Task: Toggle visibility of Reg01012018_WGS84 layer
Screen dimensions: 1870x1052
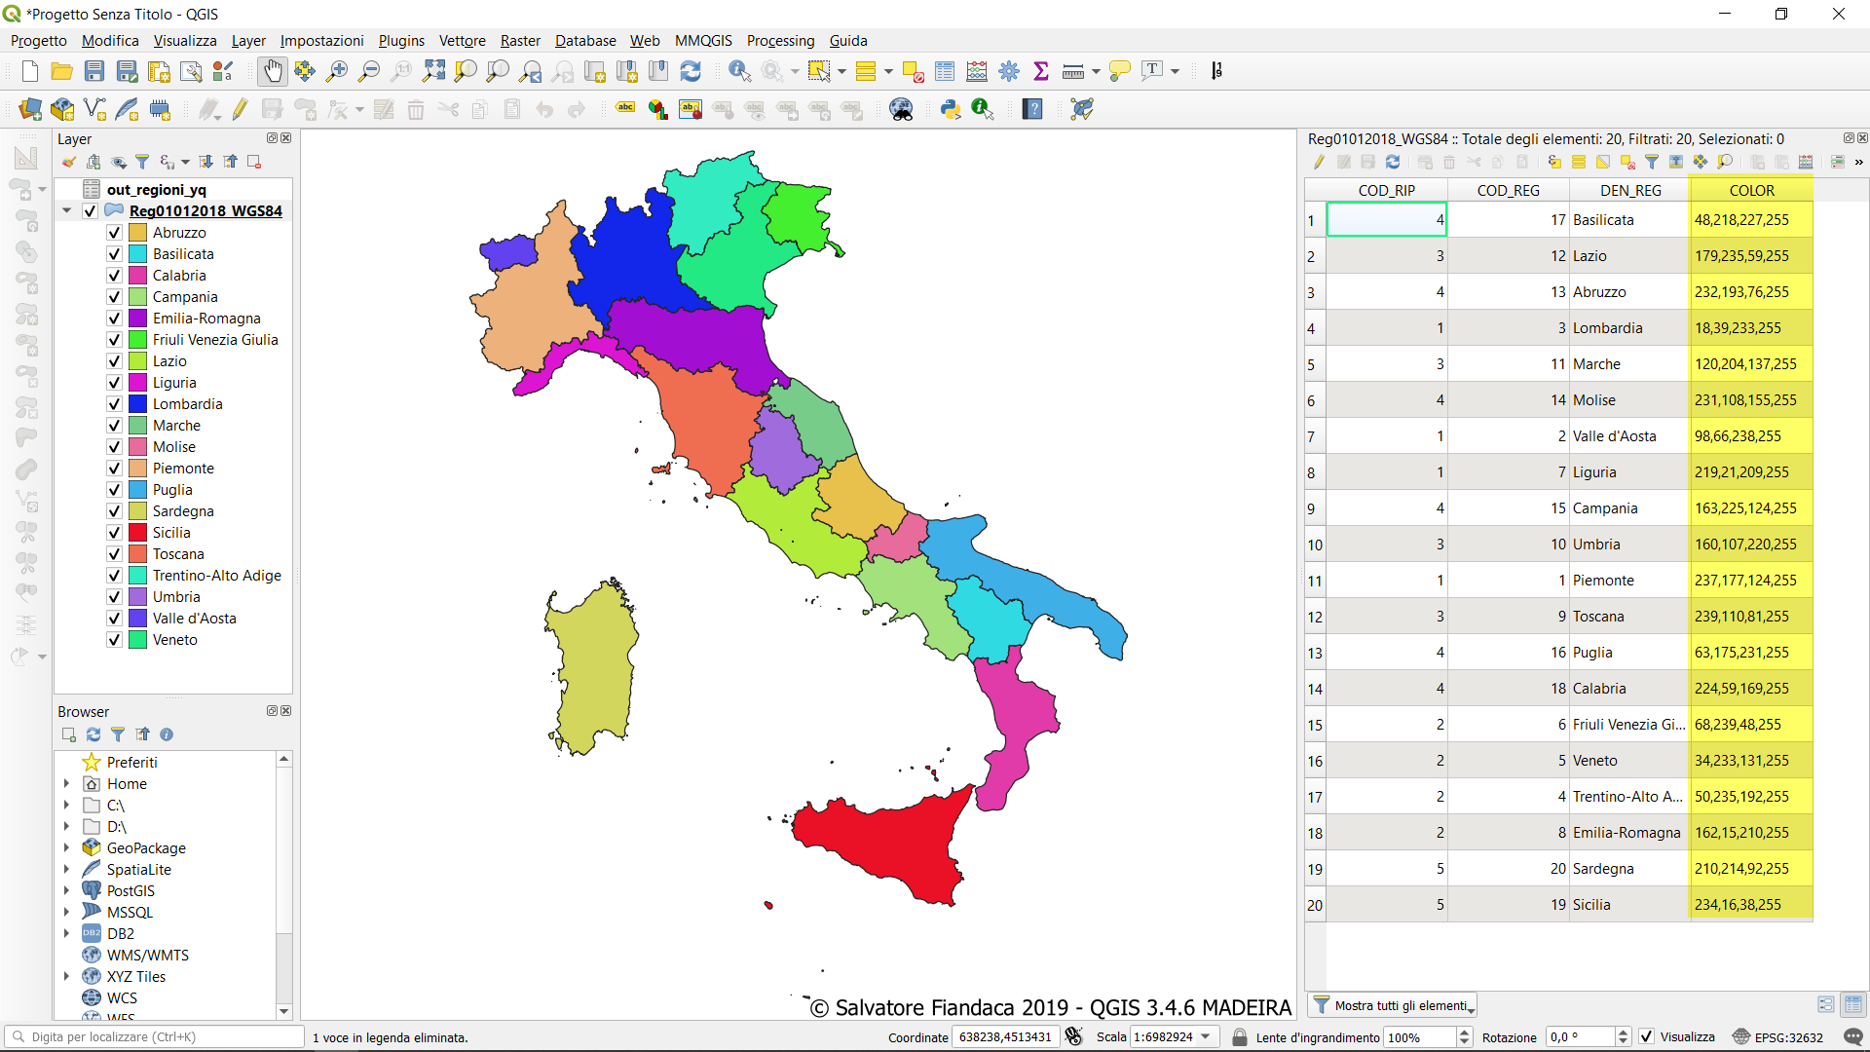Action: click(91, 211)
